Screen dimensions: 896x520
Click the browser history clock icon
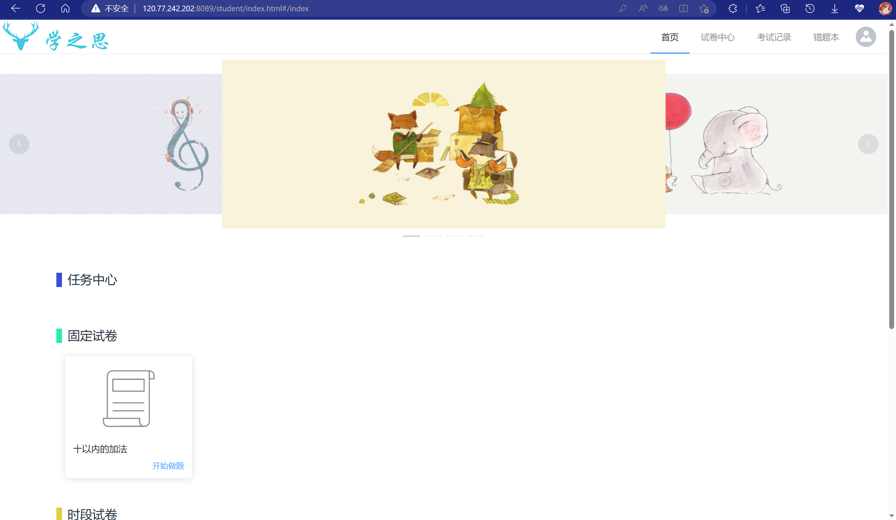pos(810,8)
